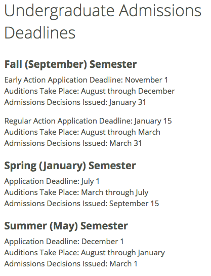Select the Spring (January) Semester heading
This screenshot has width=211, height=276.
point(70,166)
